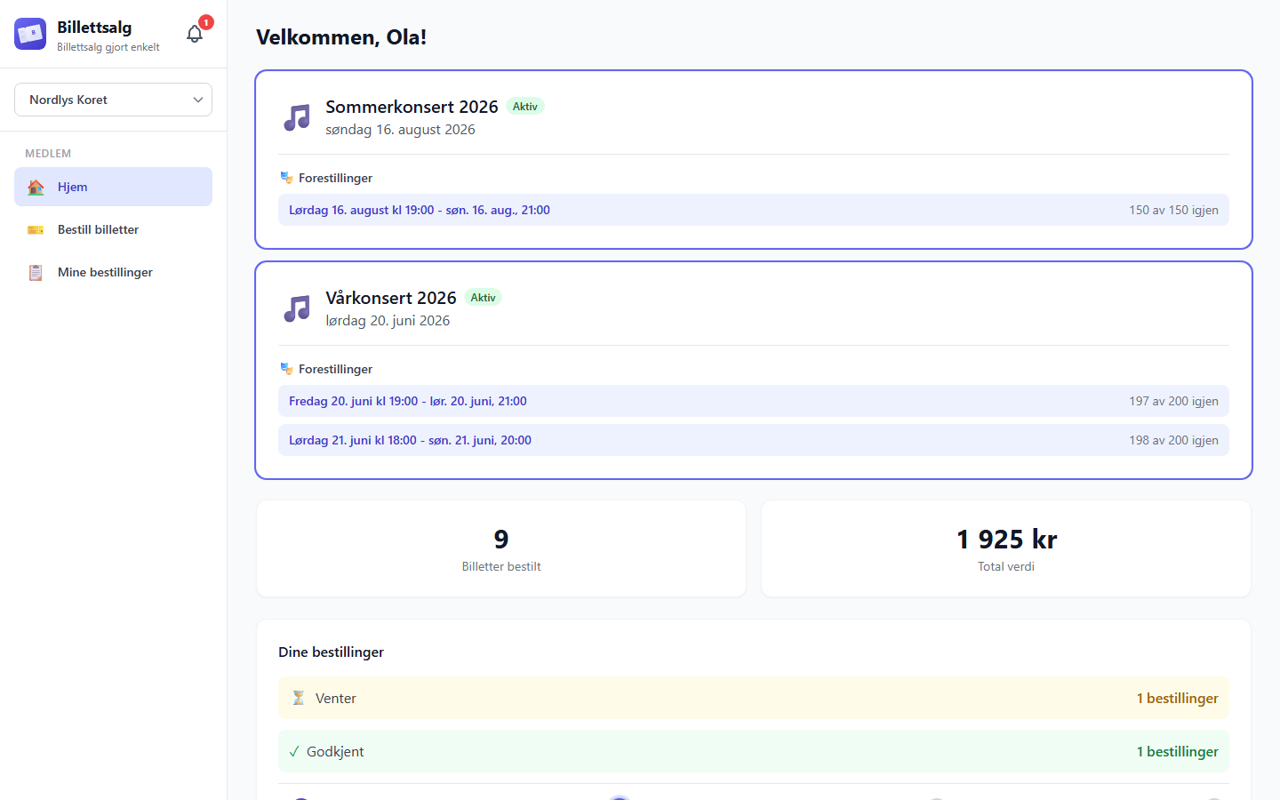This screenshot has width=1280, height=800.
Task: Click the ticket icon beside Bestill billetter
Action: (x=36, y=229)
